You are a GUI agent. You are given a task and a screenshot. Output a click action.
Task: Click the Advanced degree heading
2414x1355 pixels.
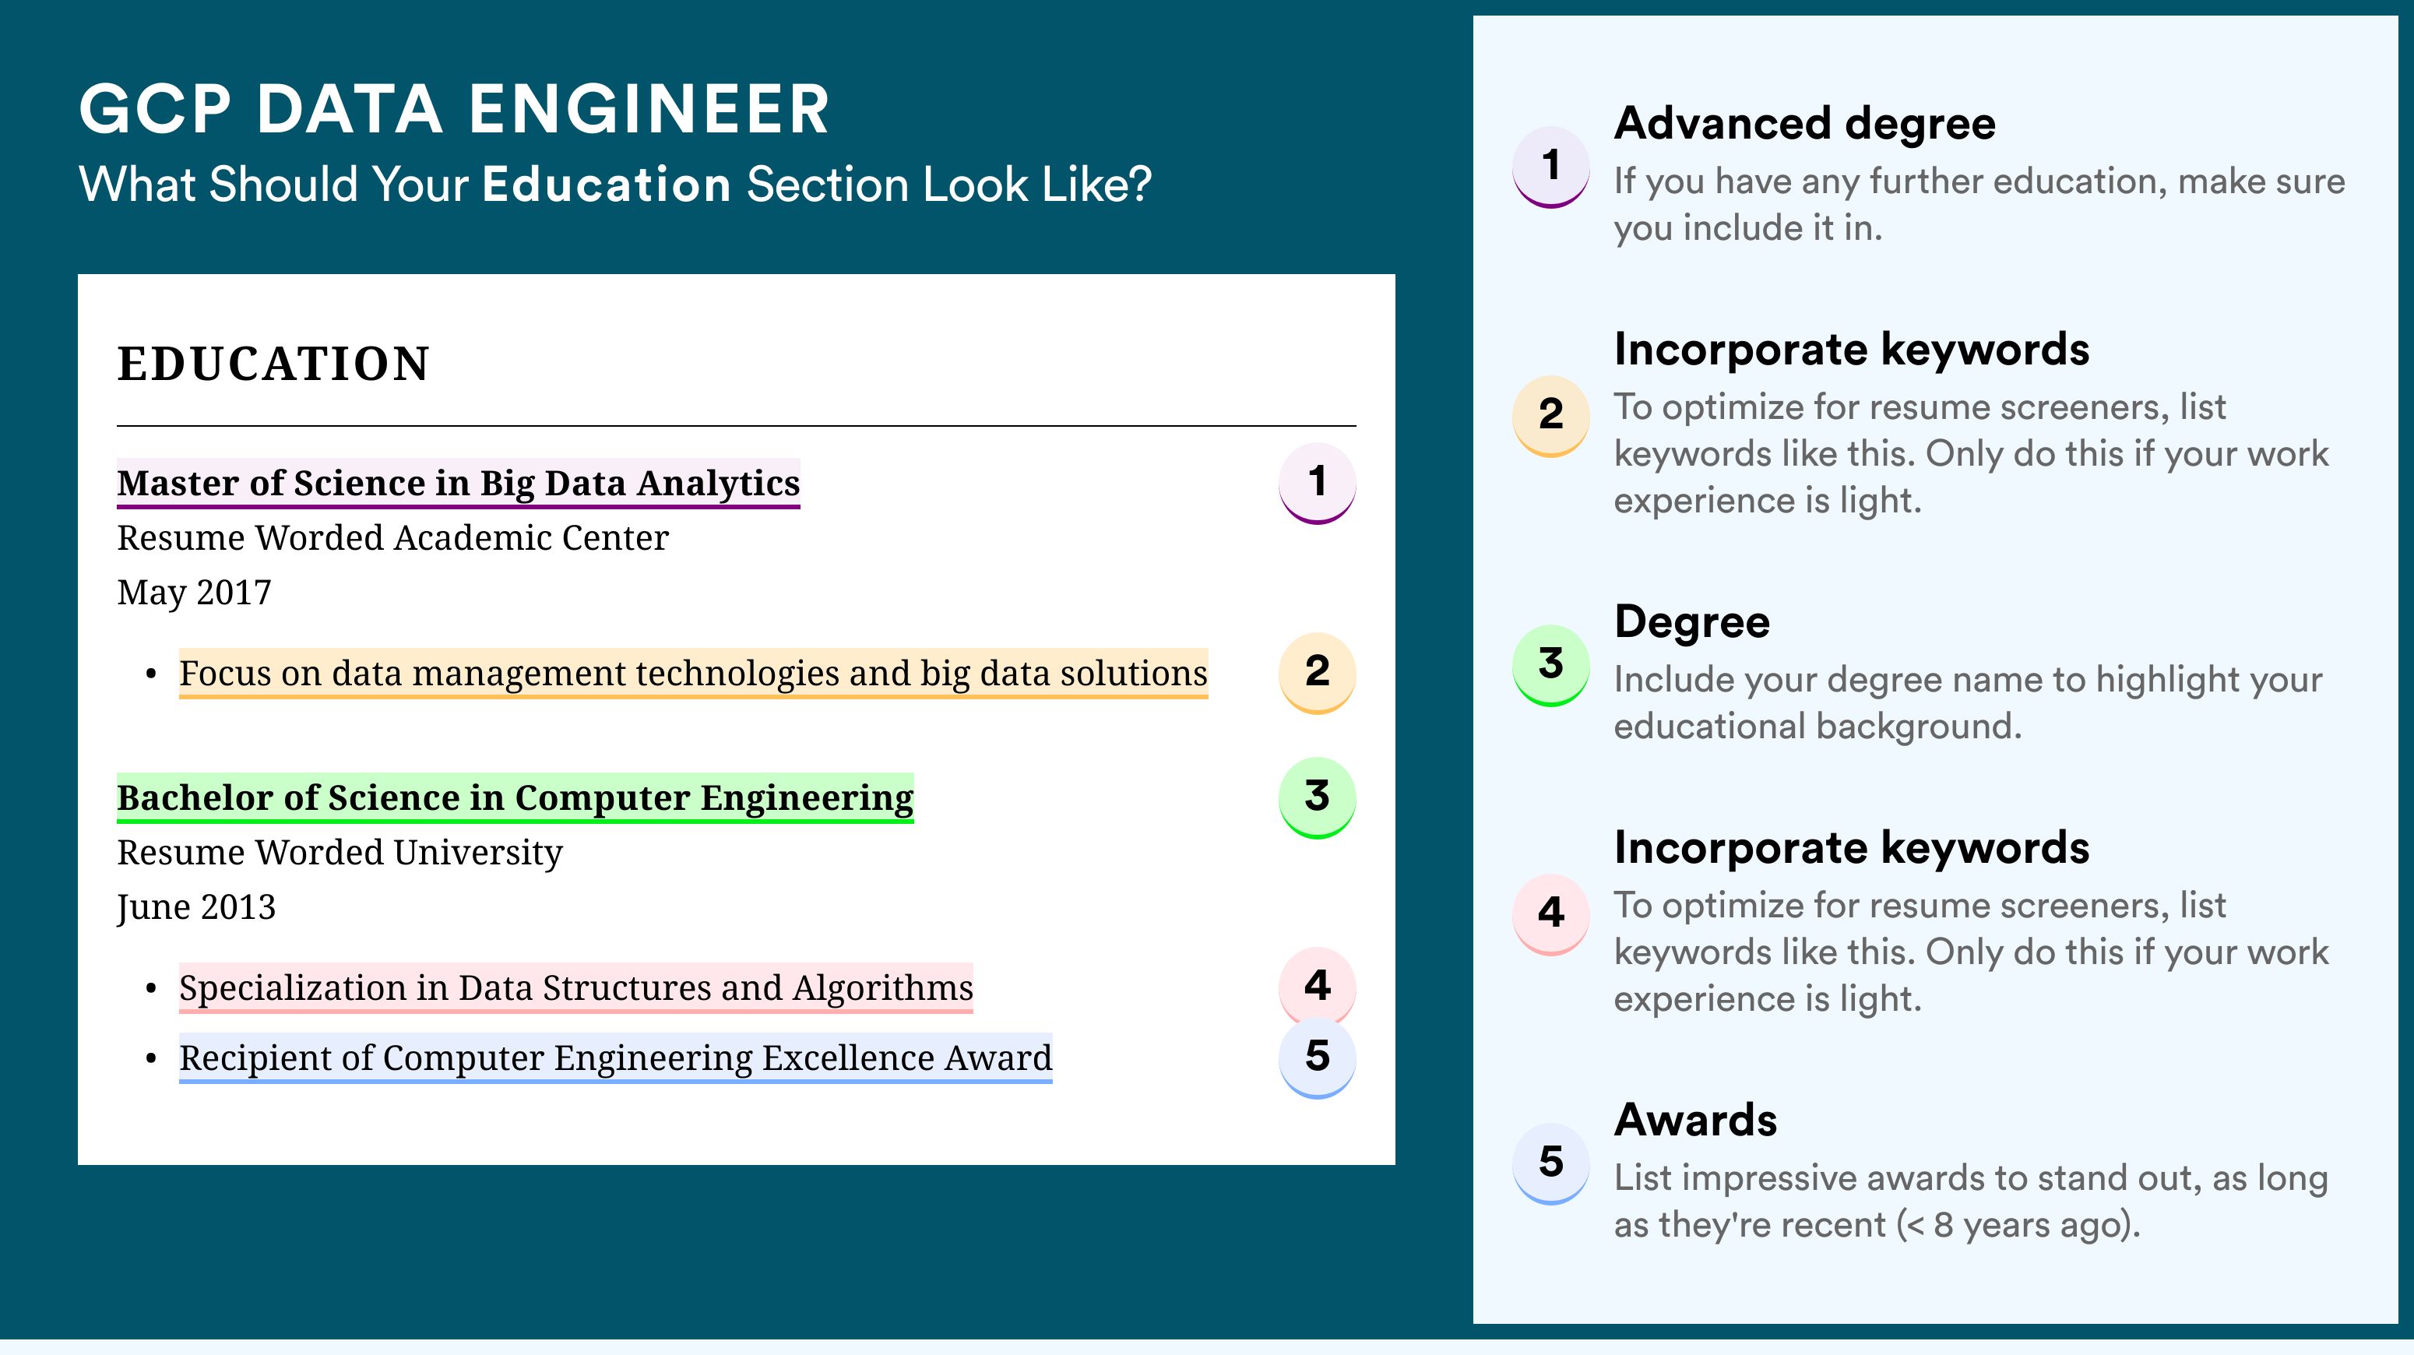1805,124
